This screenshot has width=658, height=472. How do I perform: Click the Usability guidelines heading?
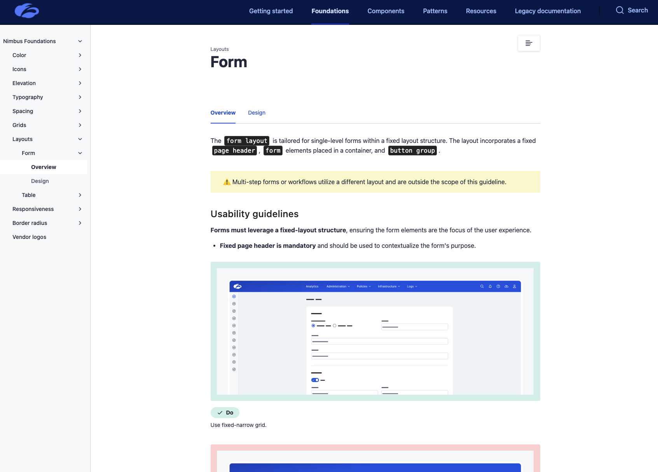[255, 214]
